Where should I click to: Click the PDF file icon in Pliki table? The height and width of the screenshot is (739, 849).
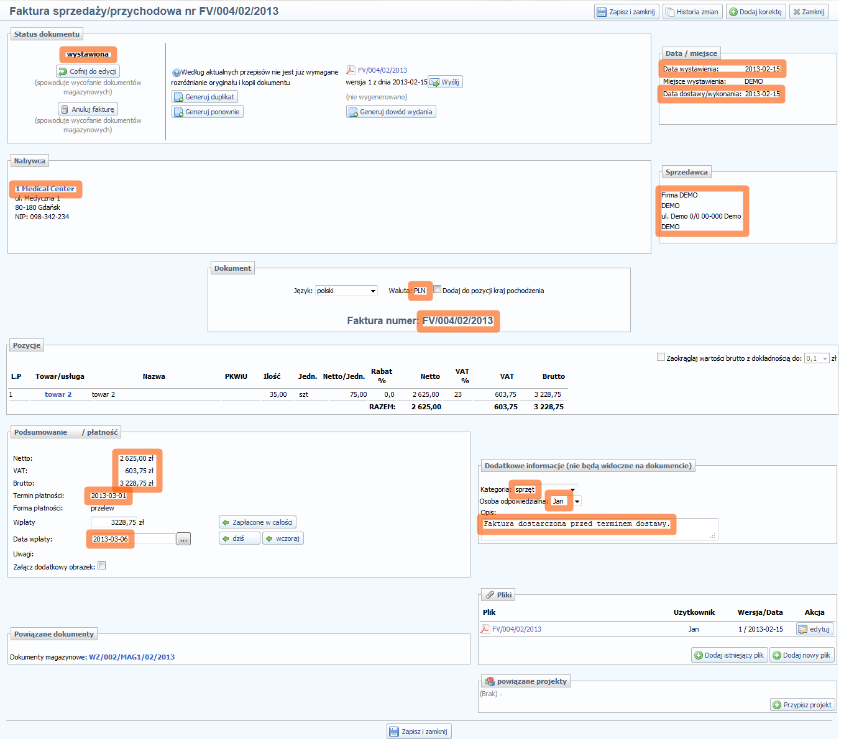tap(485, 629)
